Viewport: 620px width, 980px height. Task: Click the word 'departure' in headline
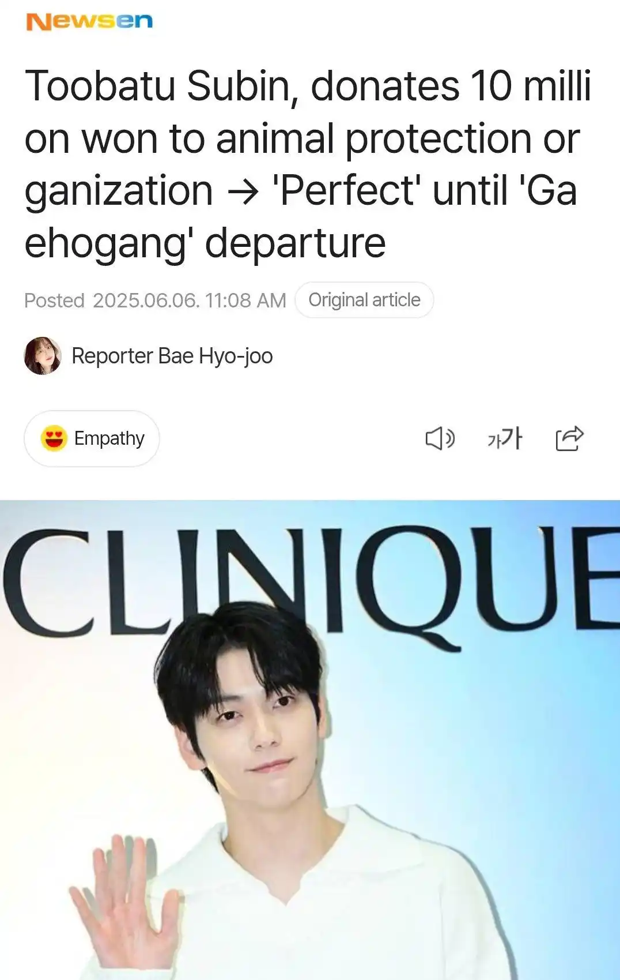(295, 243)
